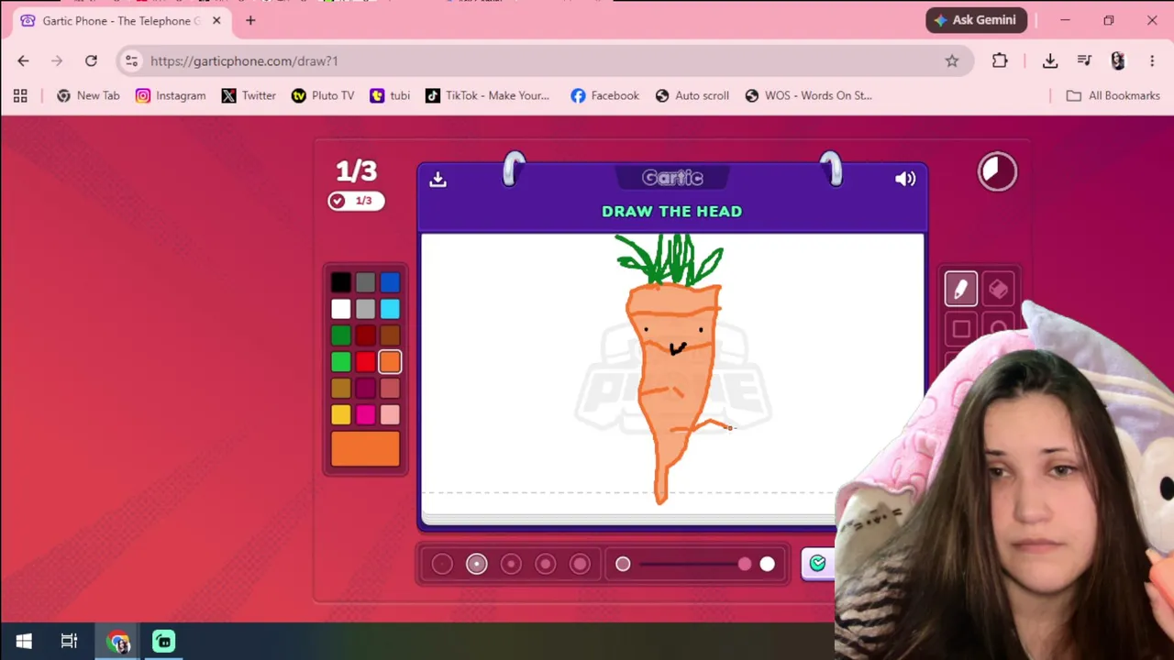The image size is (1174, 660).
Task: Select the eraser tool
Action: pos(998,290)
